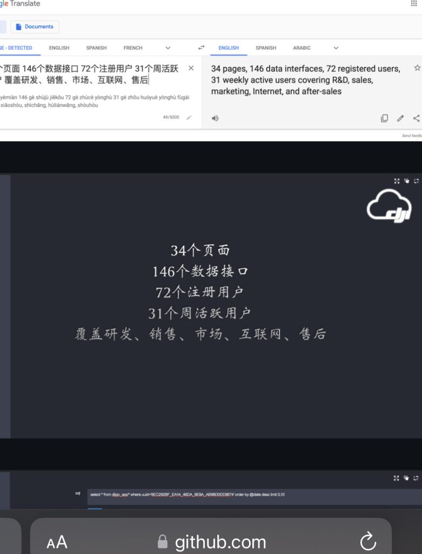Viewport: 422px width, 554px height.
Task: Select Spanish as the target language
Action: click(266, 48)
